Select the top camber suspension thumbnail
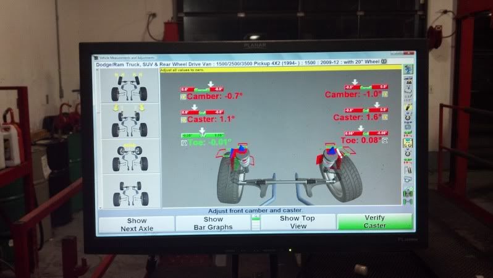Viewport: 493px width, 278px height. [x=130, y=86]
